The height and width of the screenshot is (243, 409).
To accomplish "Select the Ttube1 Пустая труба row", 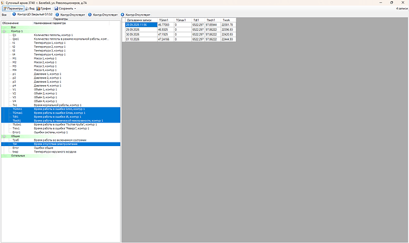I will (60, 125).
